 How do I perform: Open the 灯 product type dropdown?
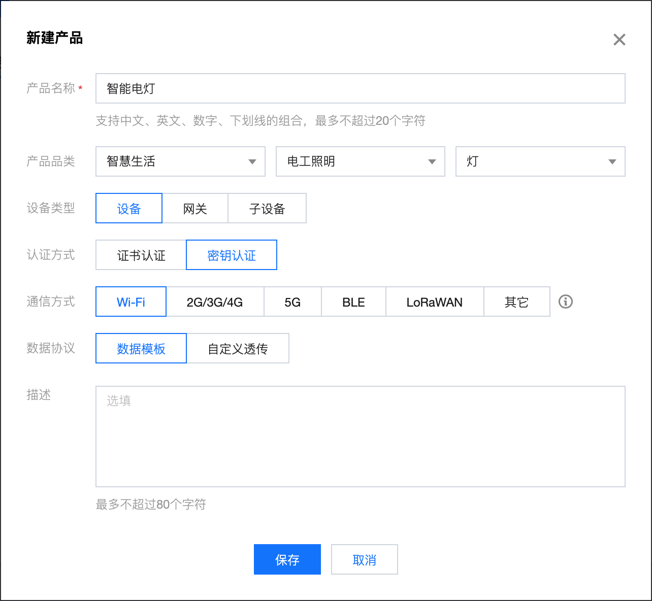pos(540,161)
